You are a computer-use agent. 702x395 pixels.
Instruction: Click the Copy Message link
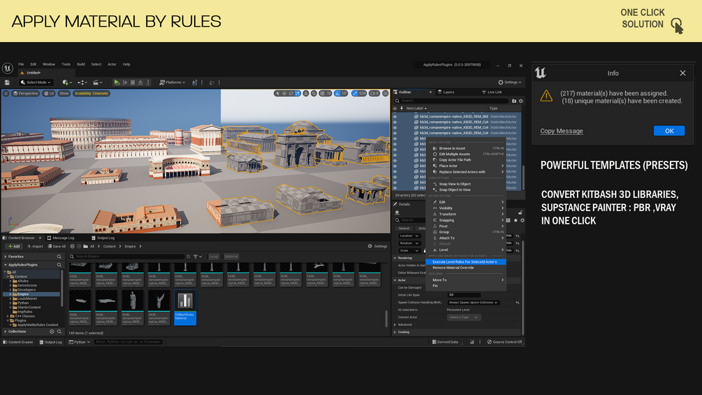pyautogui.click(x=562, y=131)
